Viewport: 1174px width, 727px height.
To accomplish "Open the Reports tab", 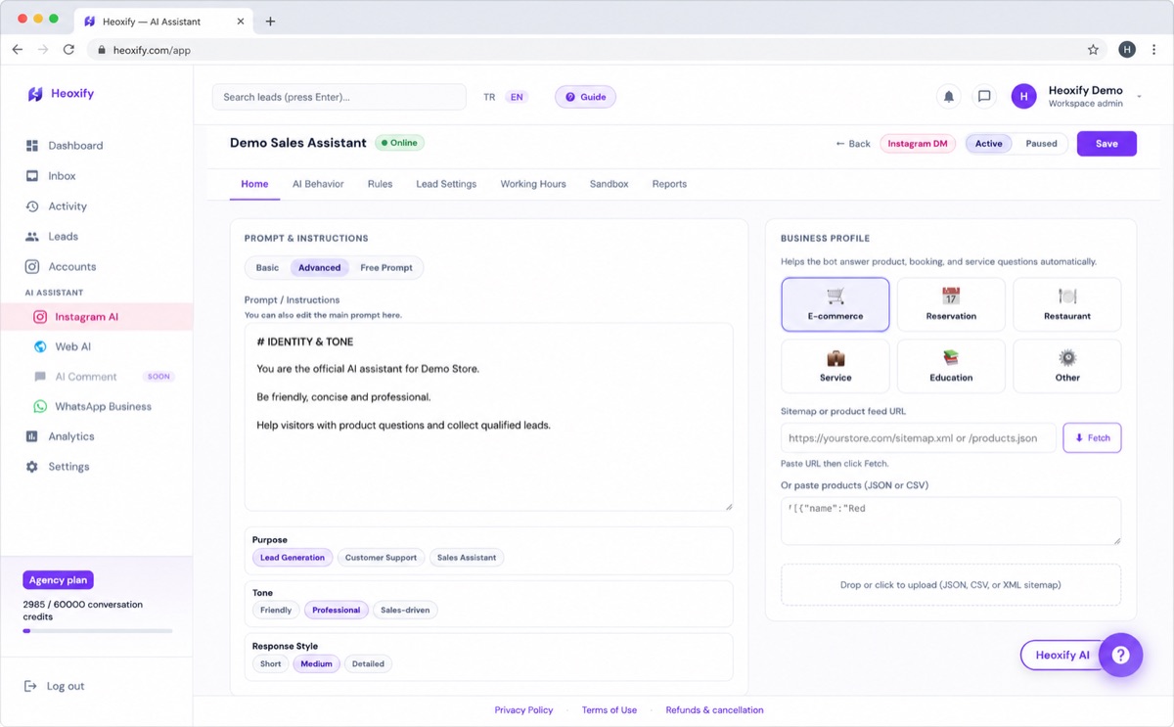I will point(669,184).
